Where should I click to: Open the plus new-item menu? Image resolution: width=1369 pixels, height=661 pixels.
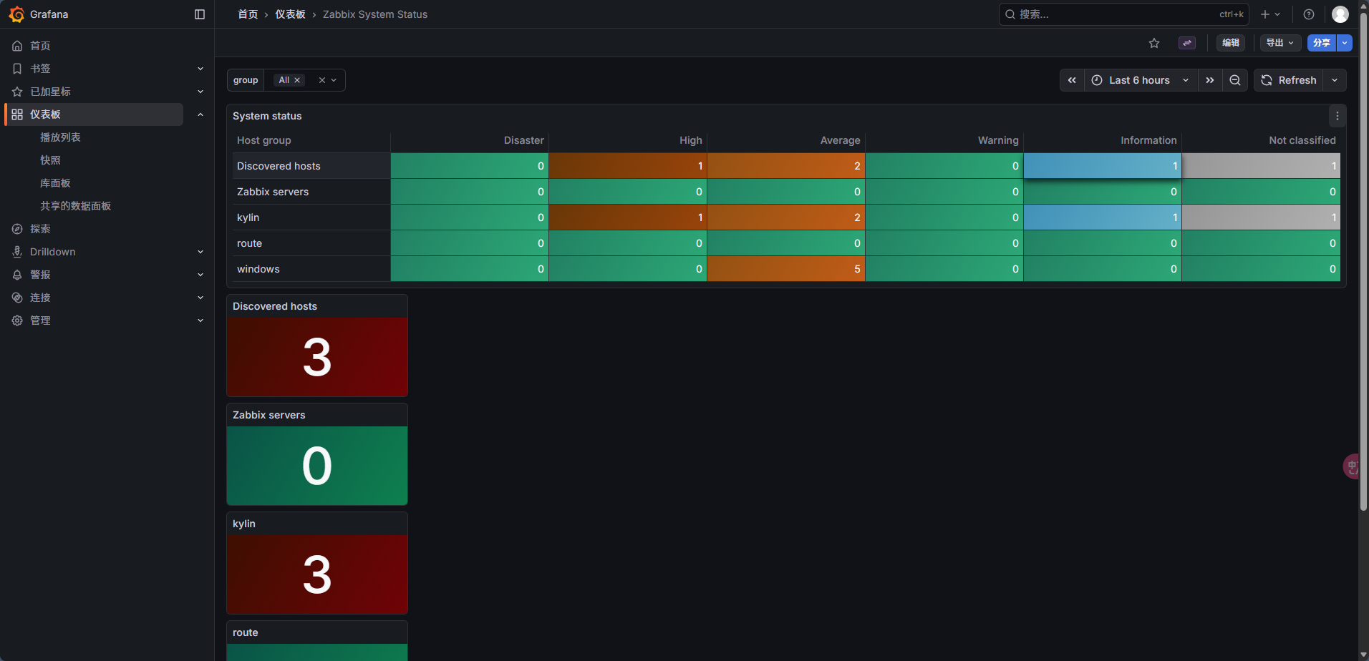[1270, 14]
